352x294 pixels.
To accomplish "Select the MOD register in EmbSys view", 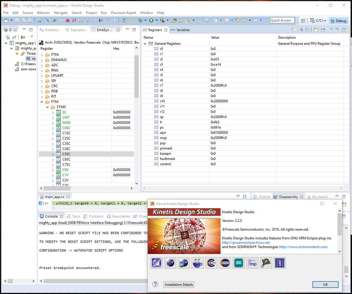I will pyautogui.click(x=67, y=123).
